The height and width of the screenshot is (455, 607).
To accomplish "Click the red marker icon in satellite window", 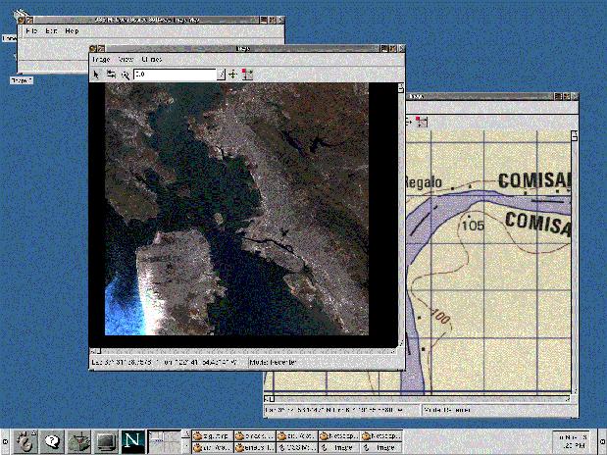I will coord(246,75).
